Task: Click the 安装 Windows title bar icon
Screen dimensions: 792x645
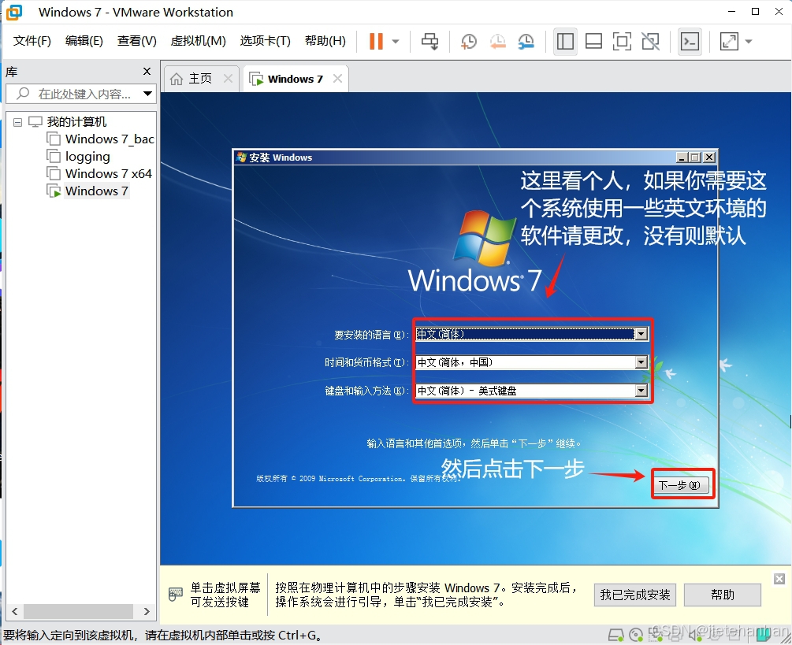Action: coord(241,157)
